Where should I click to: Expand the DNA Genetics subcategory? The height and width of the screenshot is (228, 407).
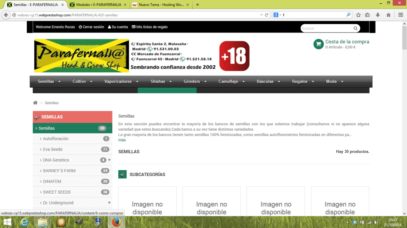[109, 160]
